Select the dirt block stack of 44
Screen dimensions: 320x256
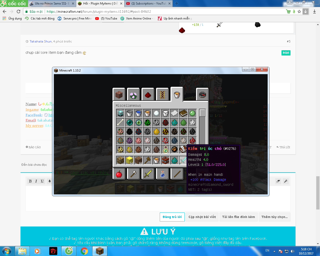tap(138, 160)
